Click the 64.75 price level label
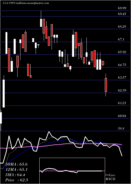This screenshot has height=184, width=131. pyautogui.click(x=122, y=65)
